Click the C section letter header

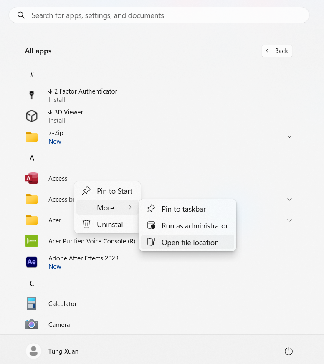pos(32,283)
